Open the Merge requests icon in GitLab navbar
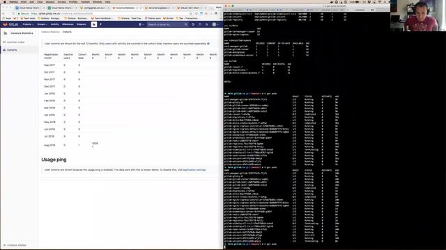The height and width of the screenshot is (250, 446). pos(200,24)
